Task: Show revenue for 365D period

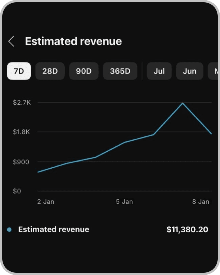Action: point(120,71)
